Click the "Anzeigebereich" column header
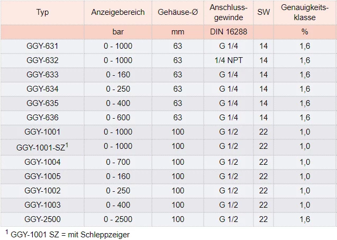 pos(118,12)
